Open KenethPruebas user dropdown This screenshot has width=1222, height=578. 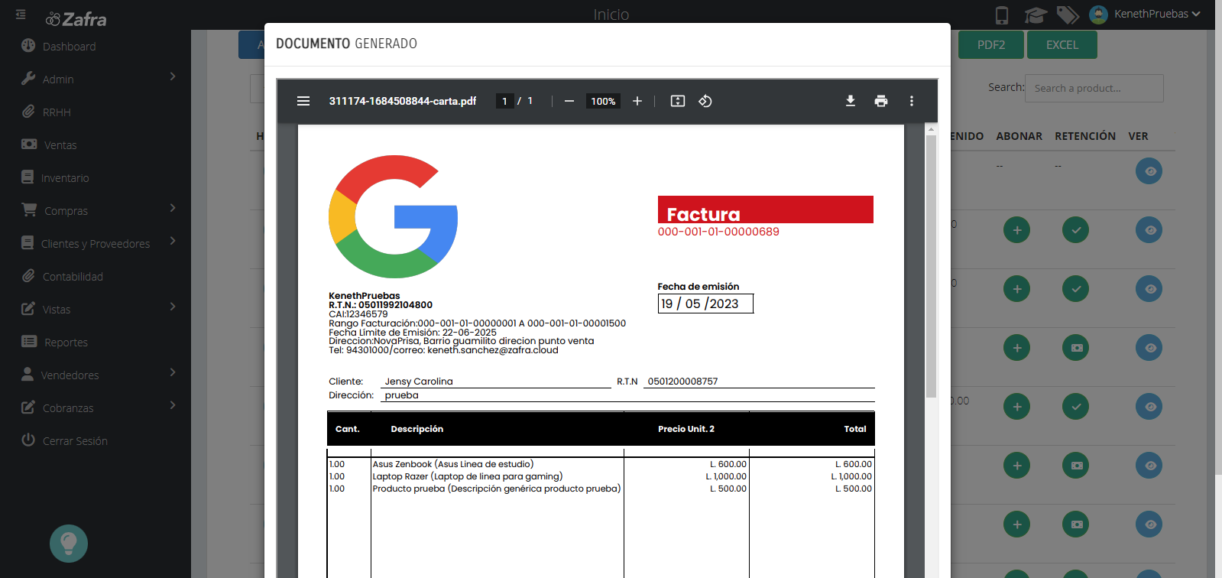coord(1145,14)
